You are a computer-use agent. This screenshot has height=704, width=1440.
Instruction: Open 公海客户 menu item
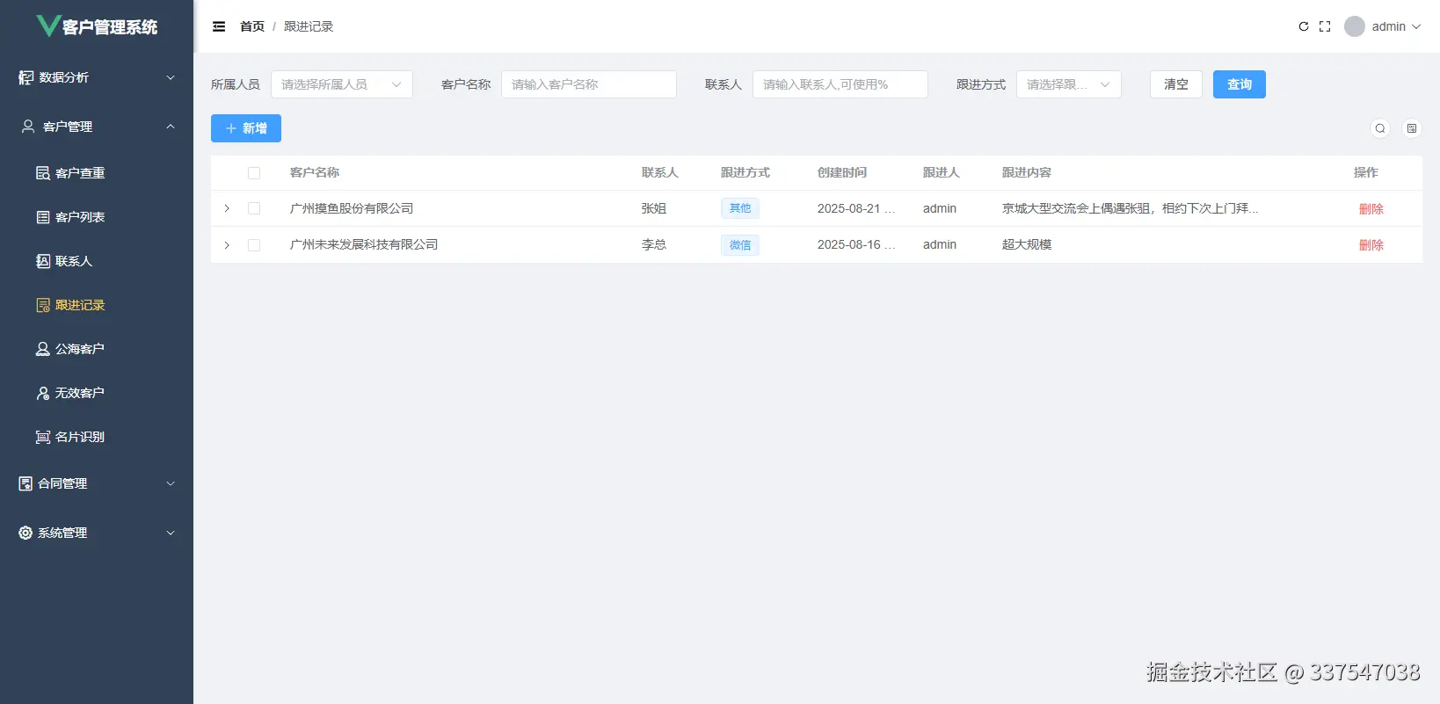[x=97, y=349]
